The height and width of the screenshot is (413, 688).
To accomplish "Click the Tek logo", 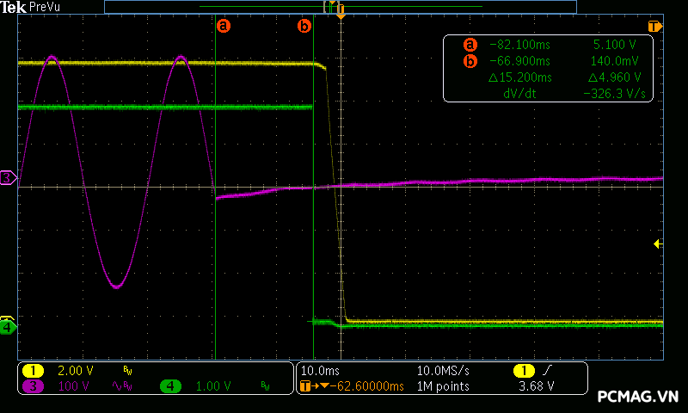I will tap(14, 7).
